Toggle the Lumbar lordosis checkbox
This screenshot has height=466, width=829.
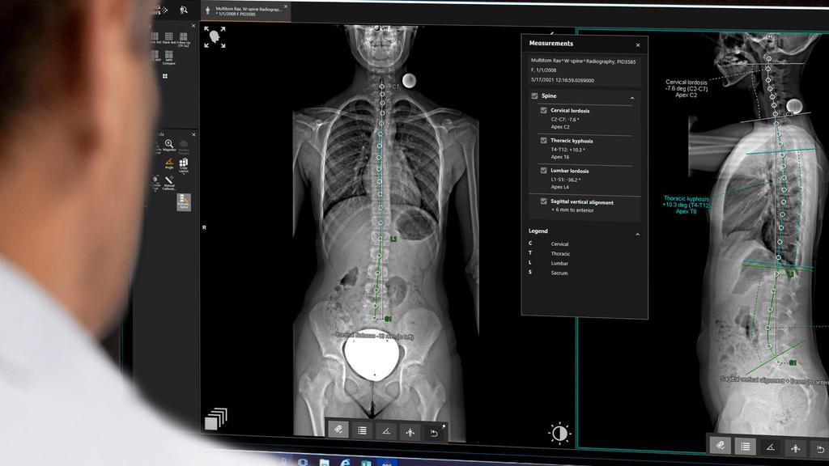543,170
